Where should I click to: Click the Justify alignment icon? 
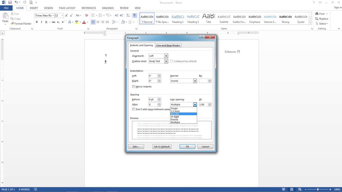pos(107,22)
